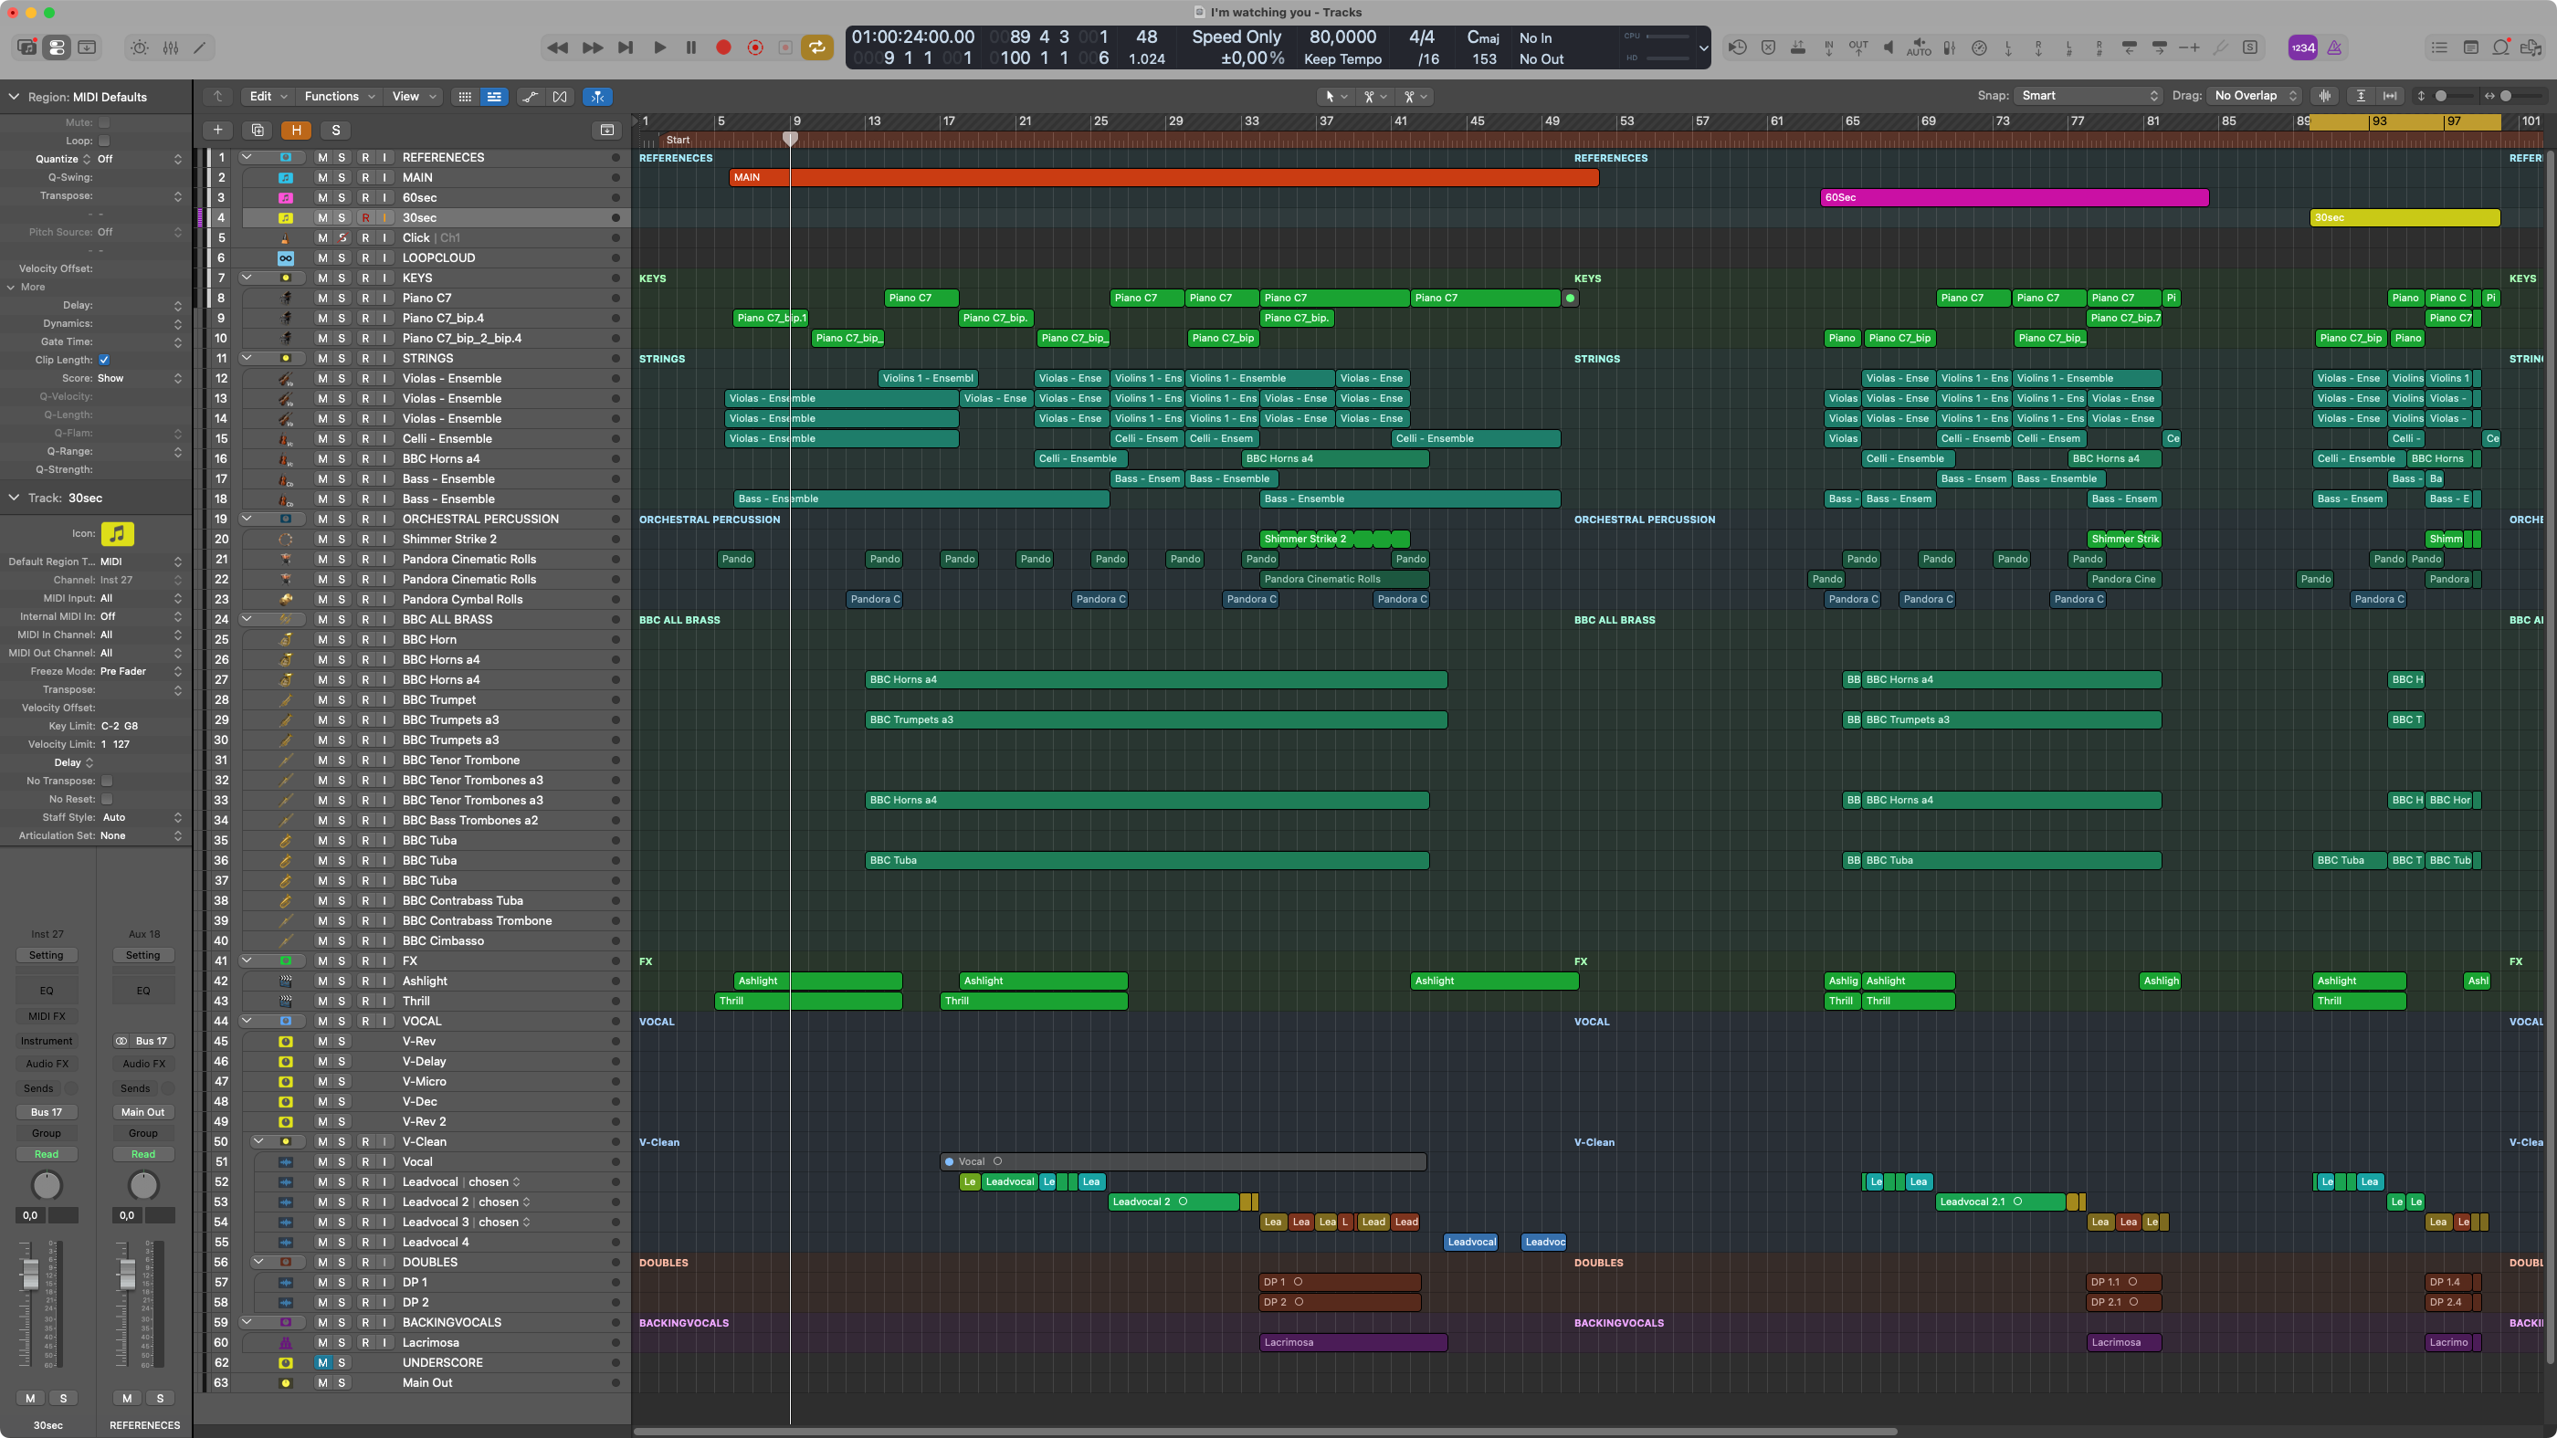Select the magenta 60Sec region
The width and height of the screenshot is (2557, 1438).
click(x=2014, y=197)
